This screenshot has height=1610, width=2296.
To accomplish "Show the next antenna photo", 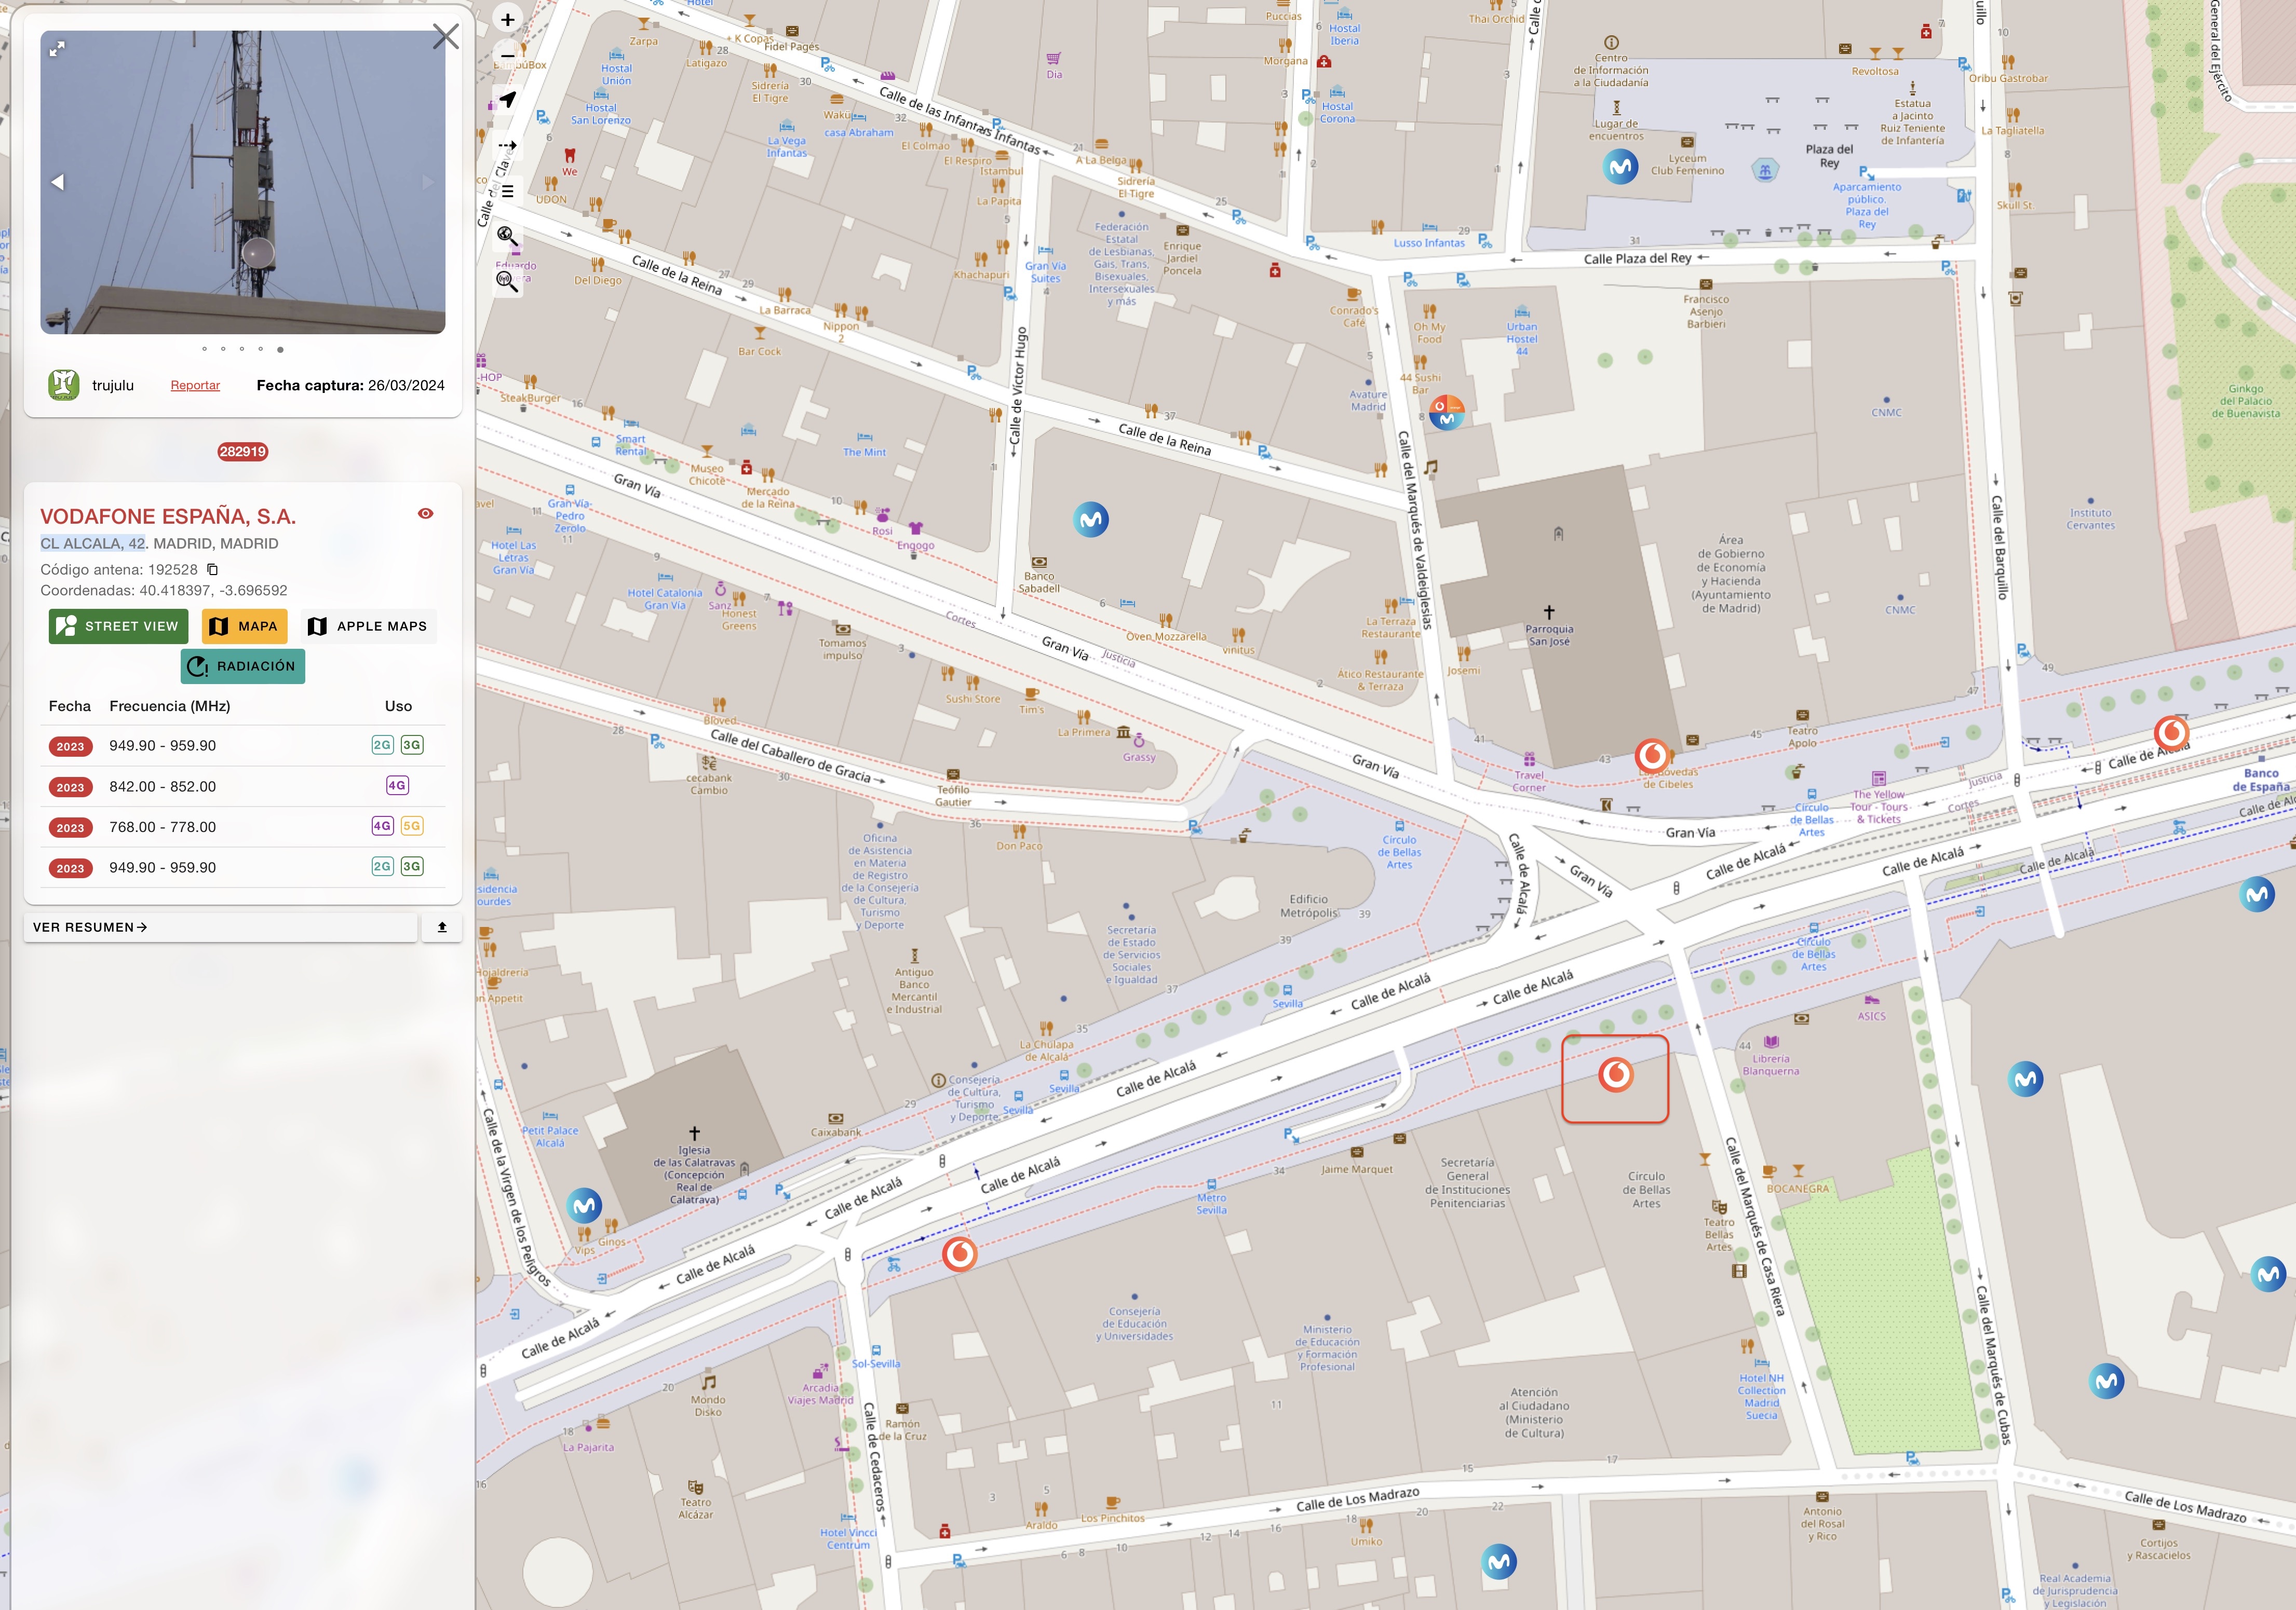I will [x=428, y=182].
